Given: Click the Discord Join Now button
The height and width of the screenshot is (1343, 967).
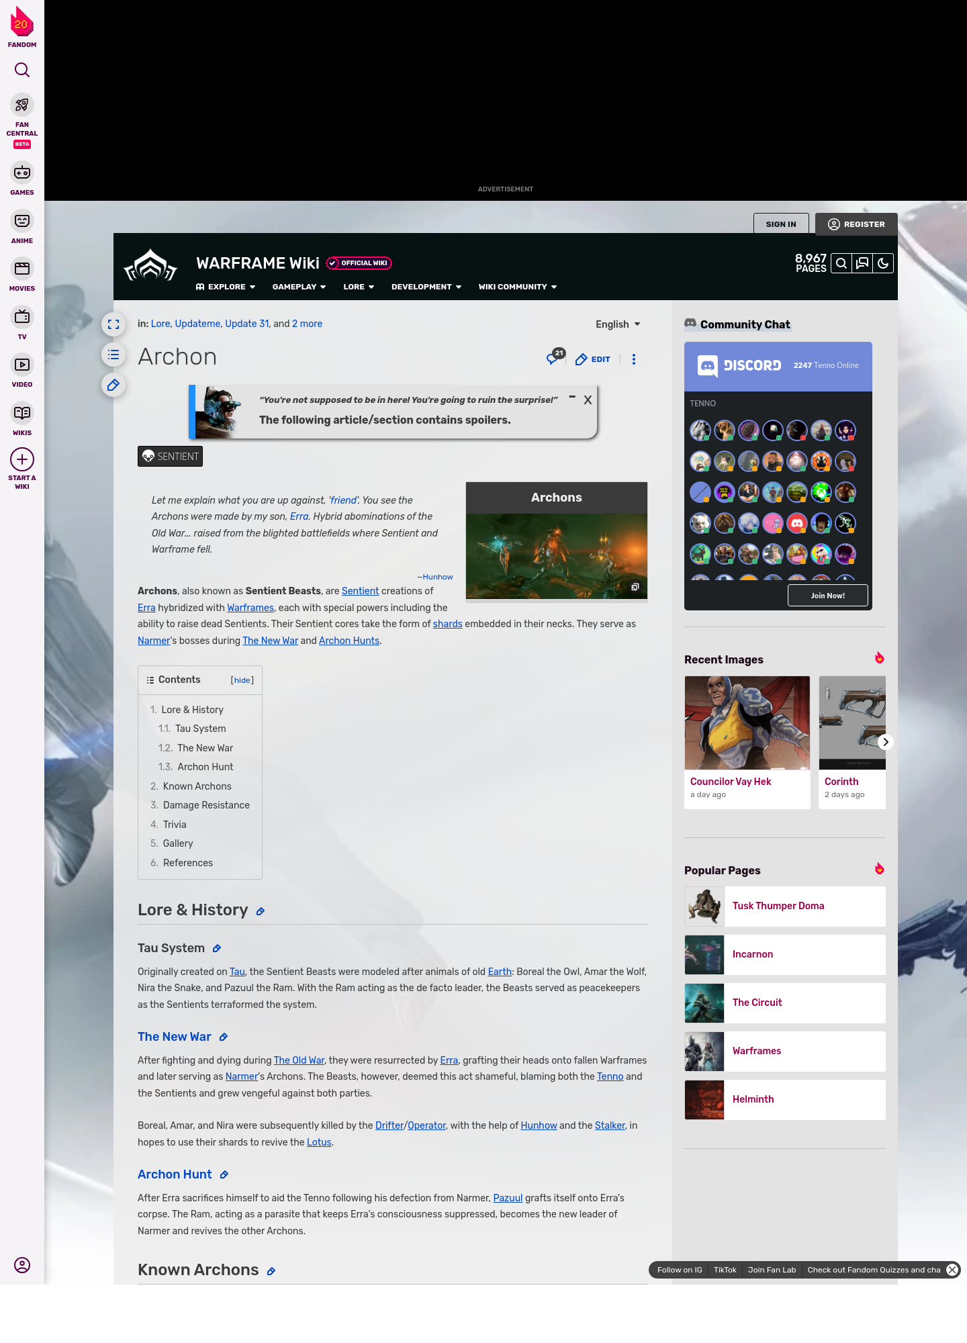Looking at the screenshot, I should click(x=828, y=596).
